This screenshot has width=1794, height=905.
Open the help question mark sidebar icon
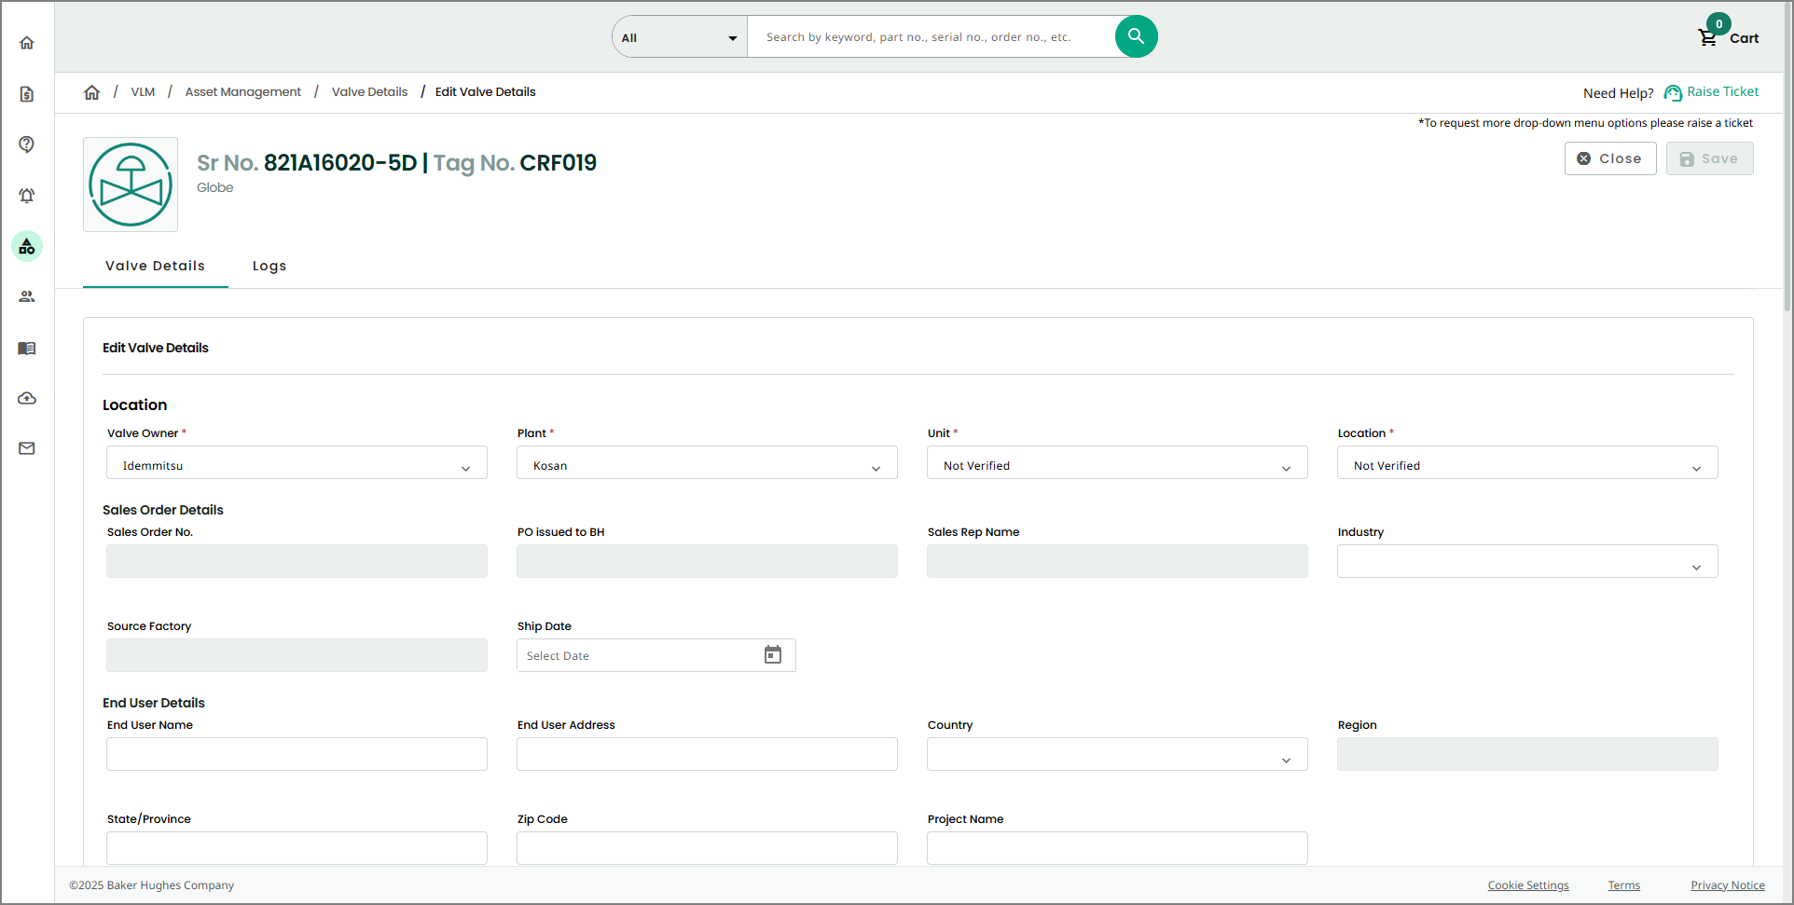[x=27, y=144]
